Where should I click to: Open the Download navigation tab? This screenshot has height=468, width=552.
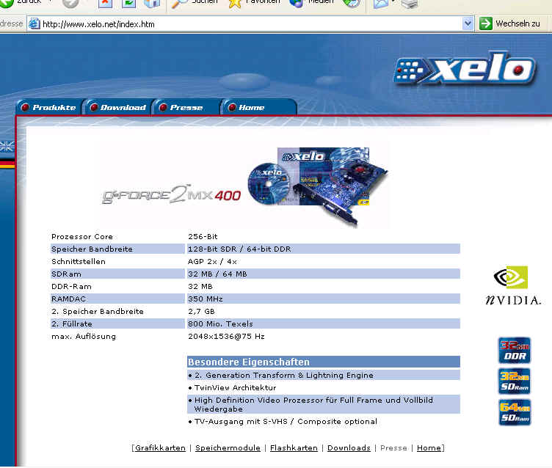[x=119, y=107]
